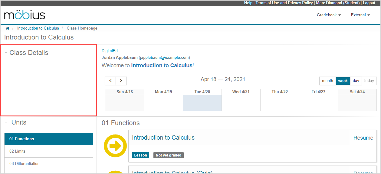Switch calendar to week view
This screenshot has height=174, width=381.
tap(343, 81)
